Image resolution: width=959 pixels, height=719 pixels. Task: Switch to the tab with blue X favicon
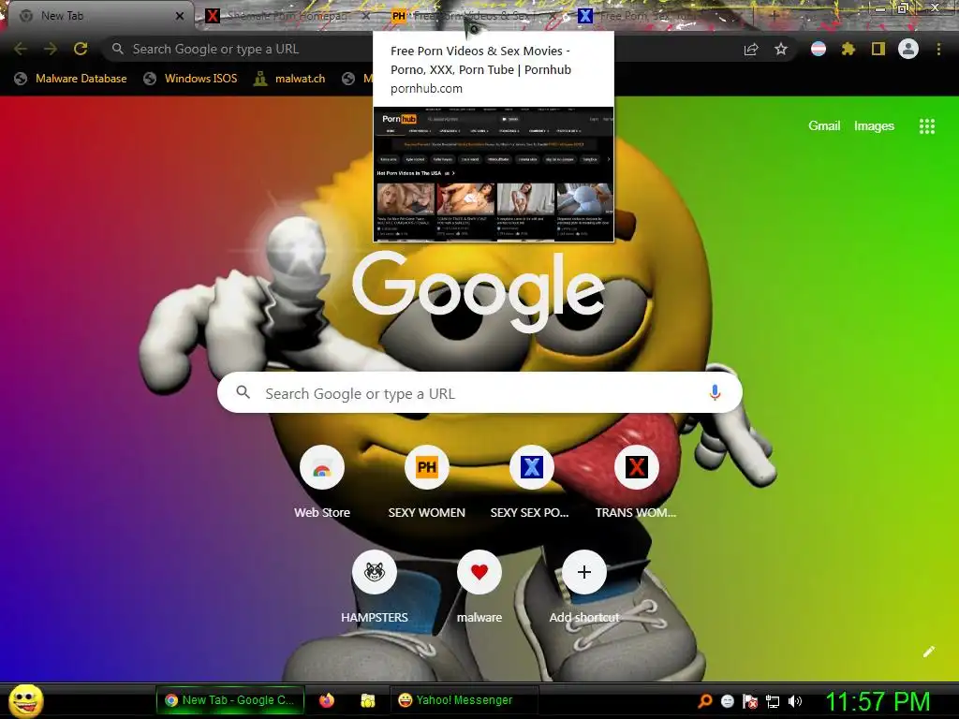pos(660,17)
